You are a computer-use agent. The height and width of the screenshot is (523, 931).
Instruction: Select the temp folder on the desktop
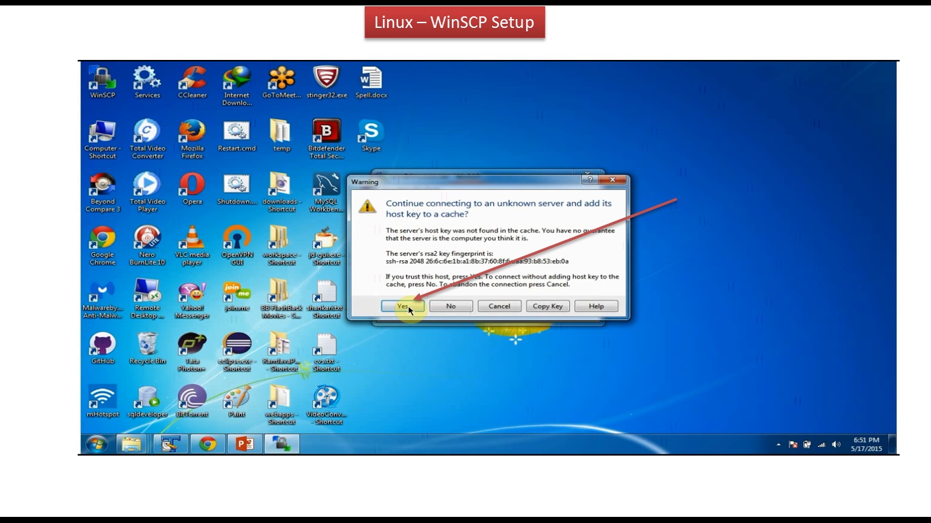281,136
